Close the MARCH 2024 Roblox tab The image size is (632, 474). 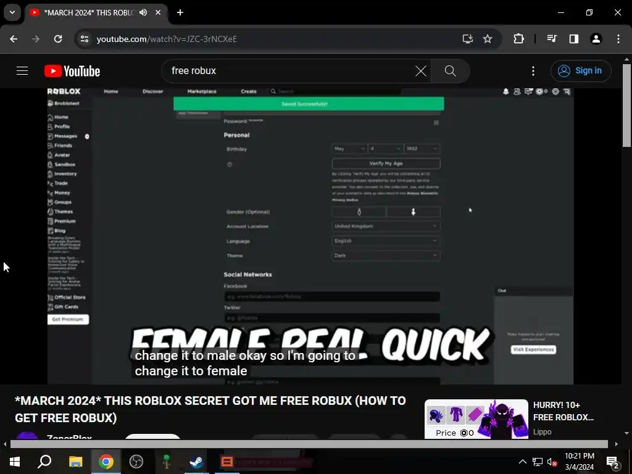[158, 12]
